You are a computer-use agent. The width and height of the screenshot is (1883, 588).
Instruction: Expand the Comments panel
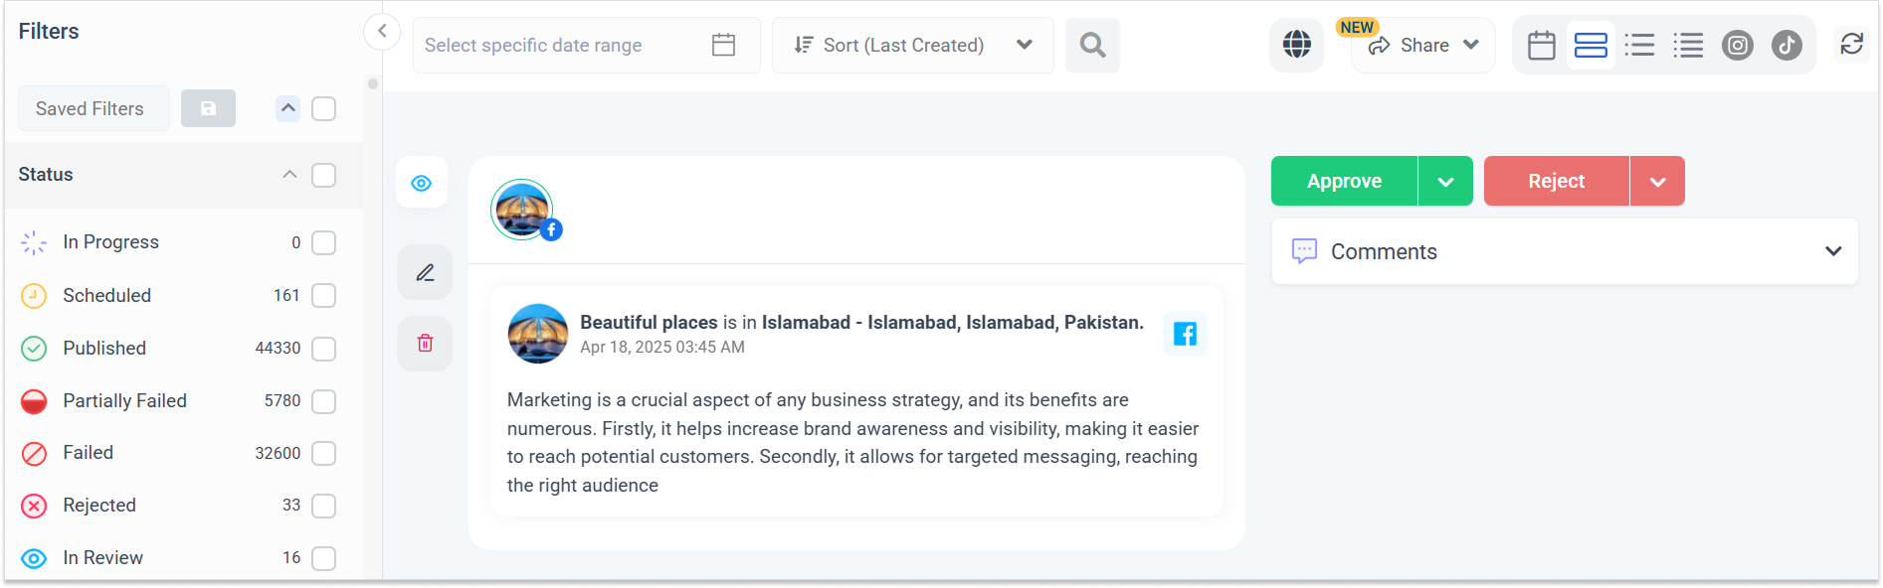pos(1565,251)
